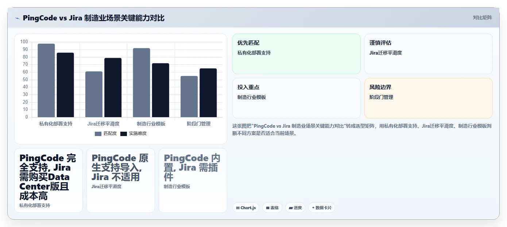Toggle the 匹配度 legend item
This screenshot has height=227, width=507.
(x=106, y=134)
